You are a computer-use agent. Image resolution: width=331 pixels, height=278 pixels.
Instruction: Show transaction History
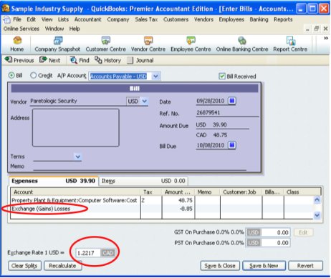tap(107, 60)
